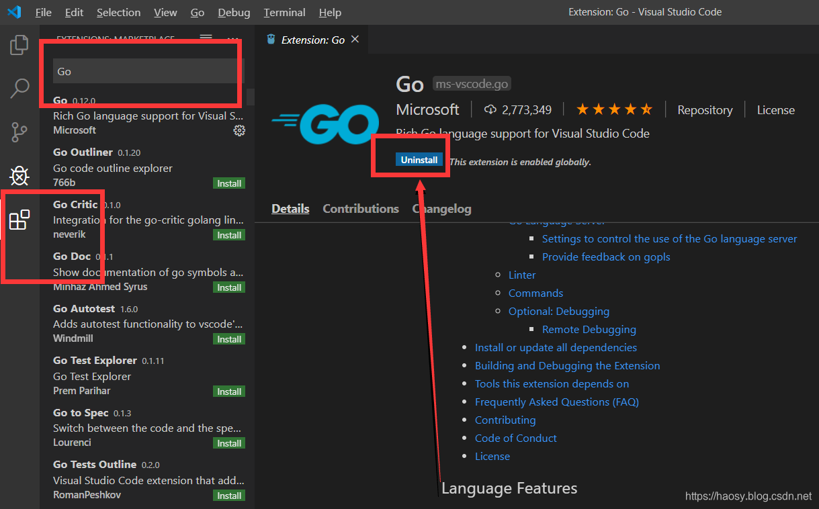Open the Edit menu
819x509 pixels.
75,12
